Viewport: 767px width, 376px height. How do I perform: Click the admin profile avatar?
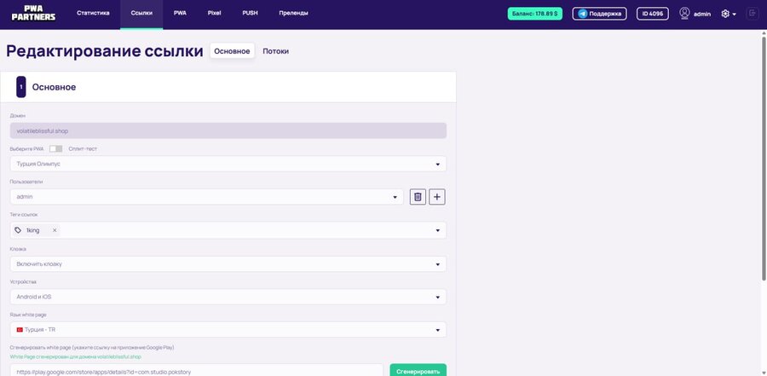684,14
